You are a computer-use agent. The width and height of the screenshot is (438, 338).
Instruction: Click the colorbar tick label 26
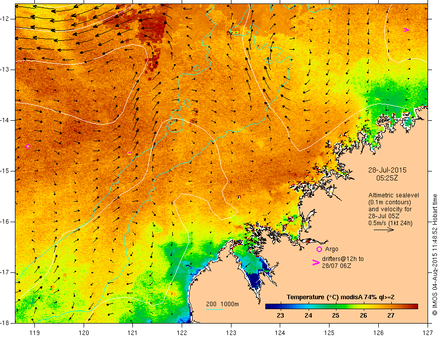point(363,316)
